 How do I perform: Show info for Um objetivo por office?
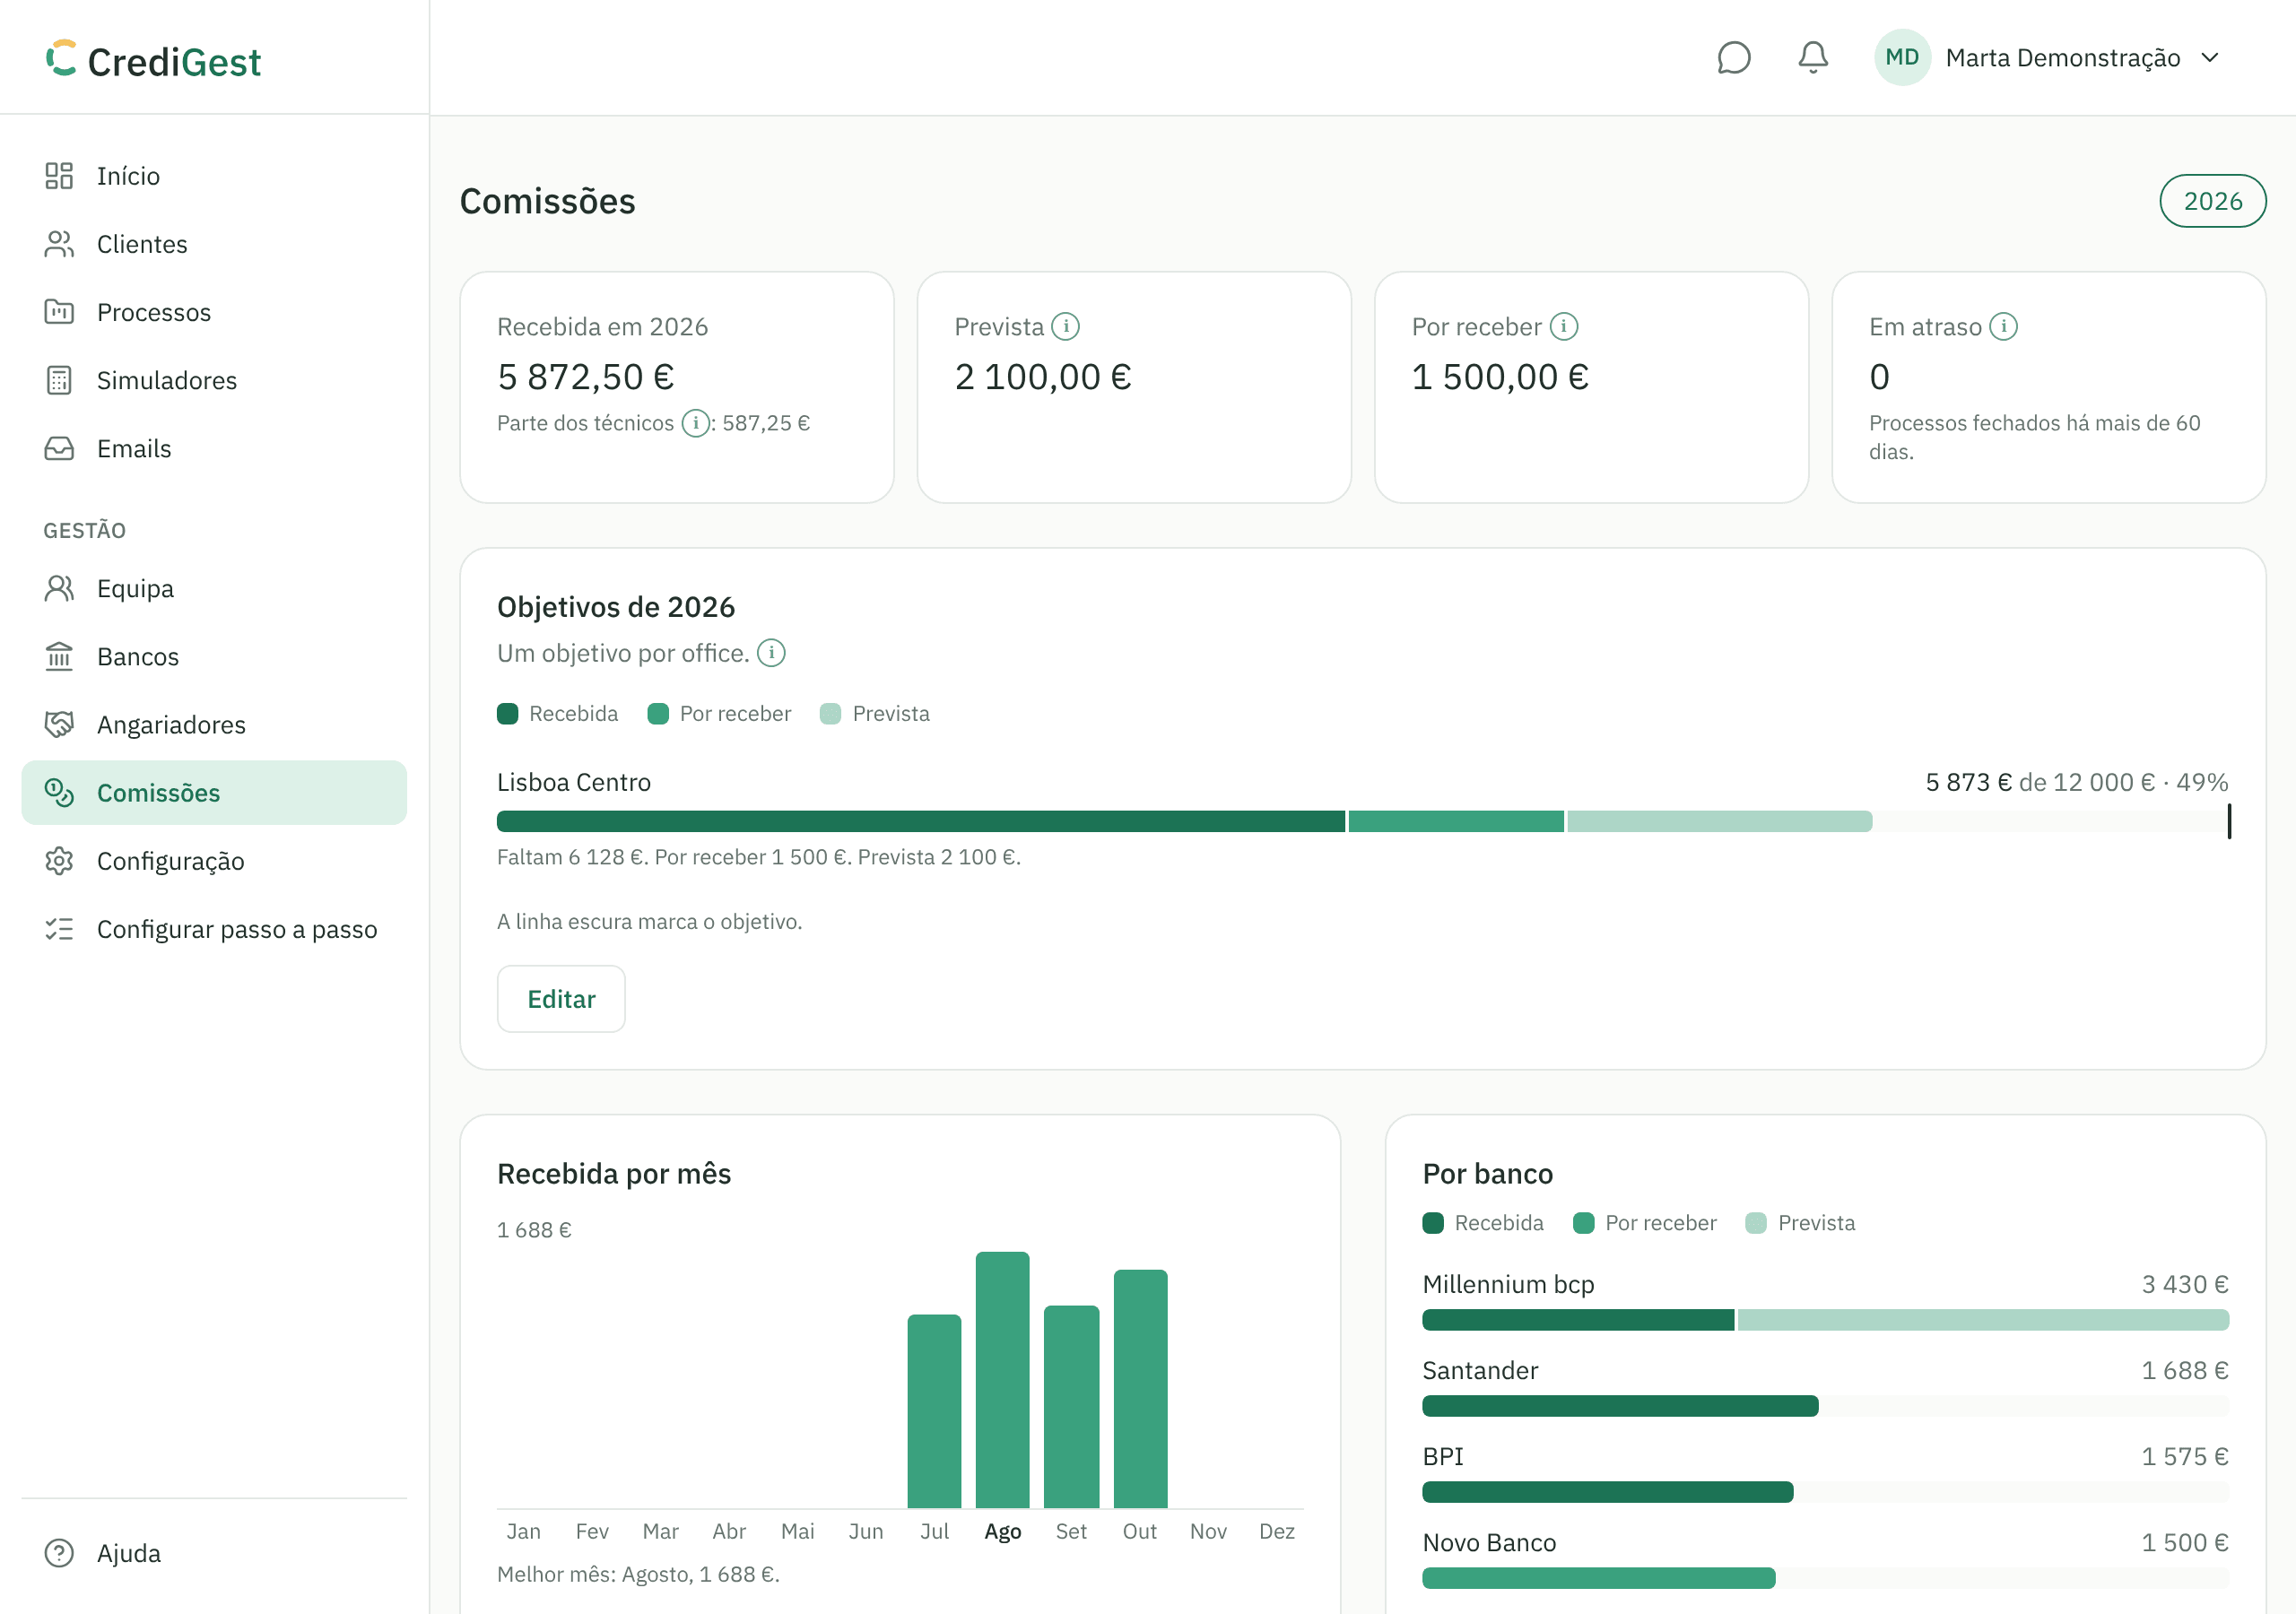tap(770, 652)
